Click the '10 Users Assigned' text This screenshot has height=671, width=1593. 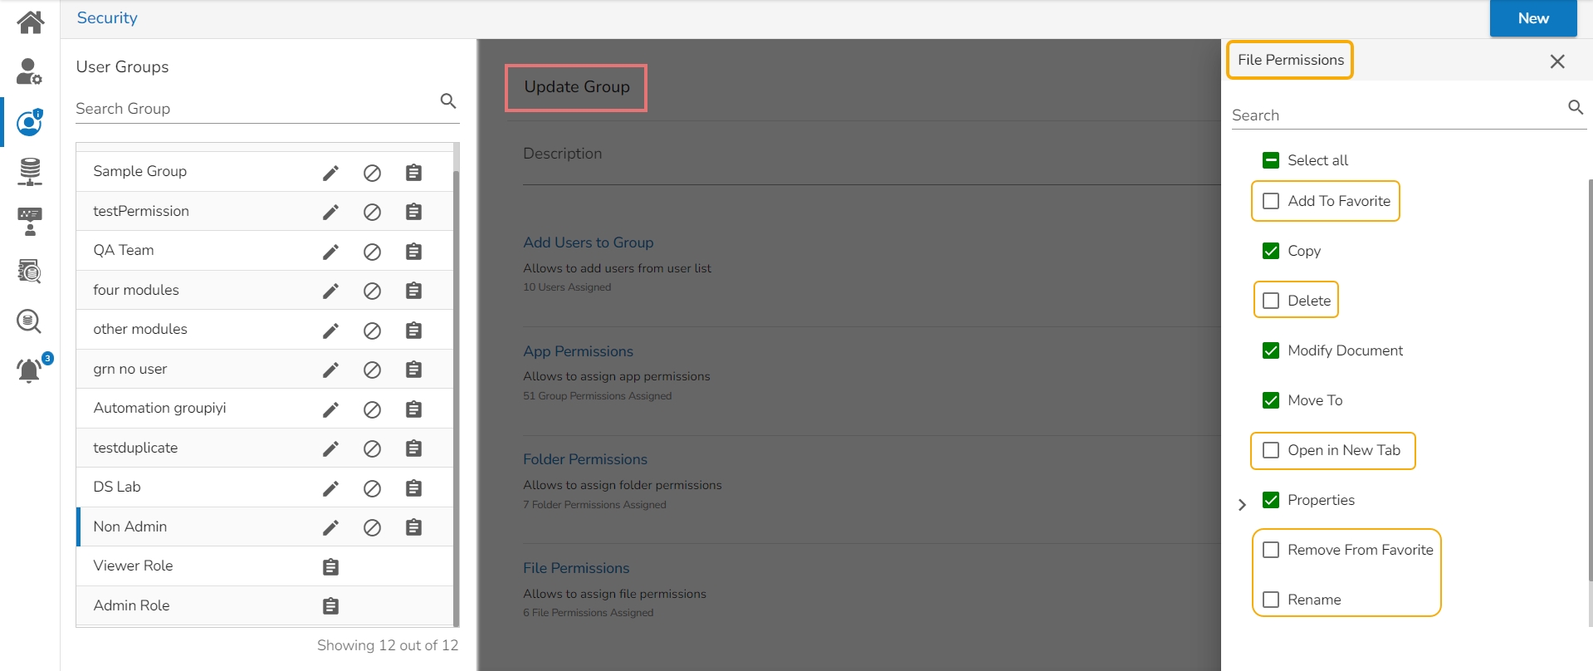coord(567,287)
